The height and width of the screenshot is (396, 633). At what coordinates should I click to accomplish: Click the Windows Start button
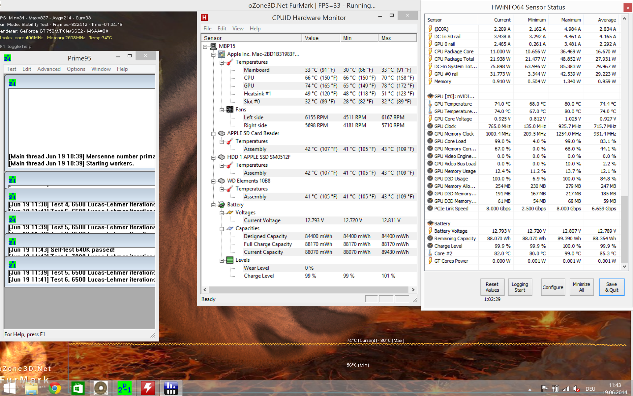click(x=9, y=388)
